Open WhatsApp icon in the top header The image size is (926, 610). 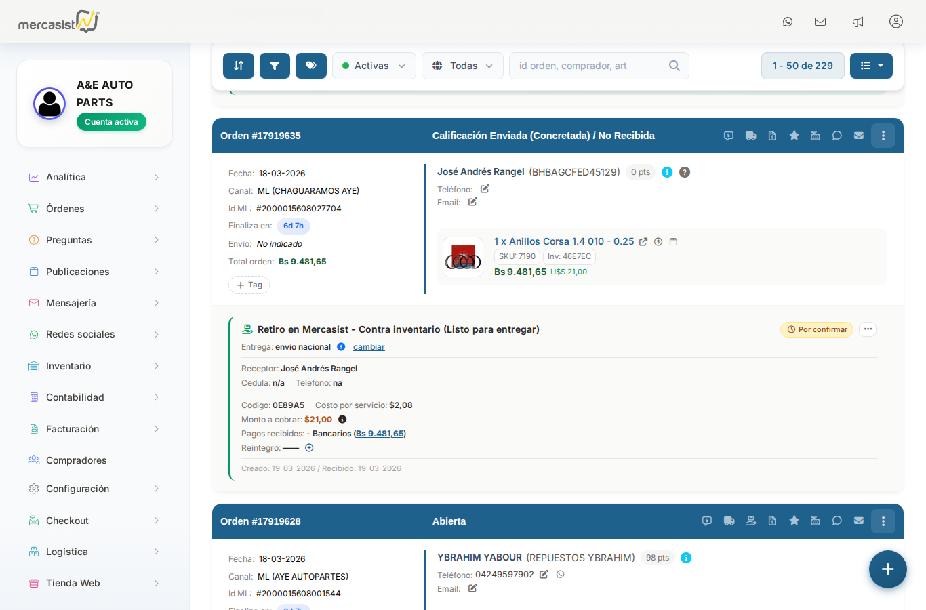(788, 22)
